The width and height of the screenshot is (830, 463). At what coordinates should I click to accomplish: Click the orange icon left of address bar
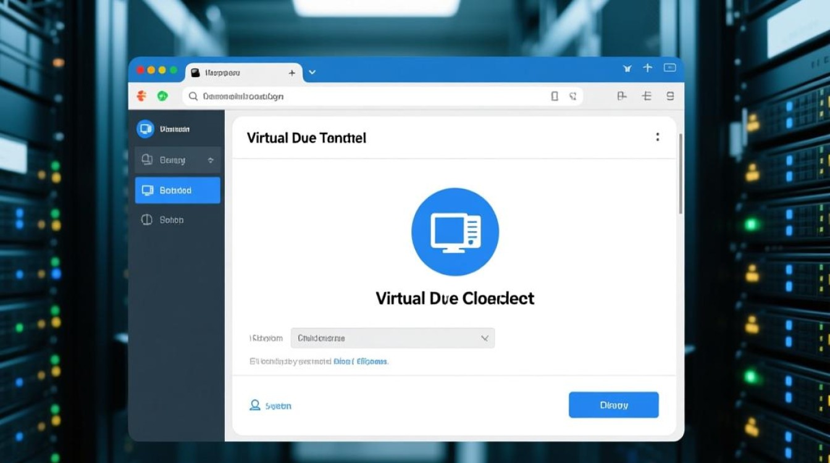[141, 96]
